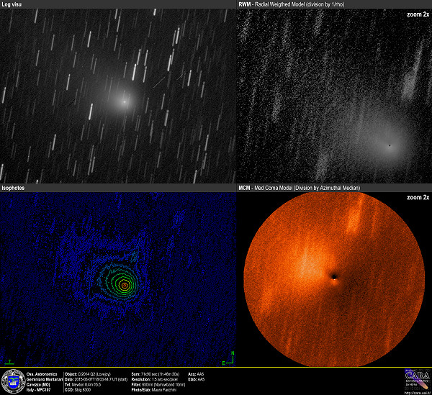The height and width of the screenshot is (395, 432).
Task: Click the orange MCM circular image
Action: click(x=334, y=279)
